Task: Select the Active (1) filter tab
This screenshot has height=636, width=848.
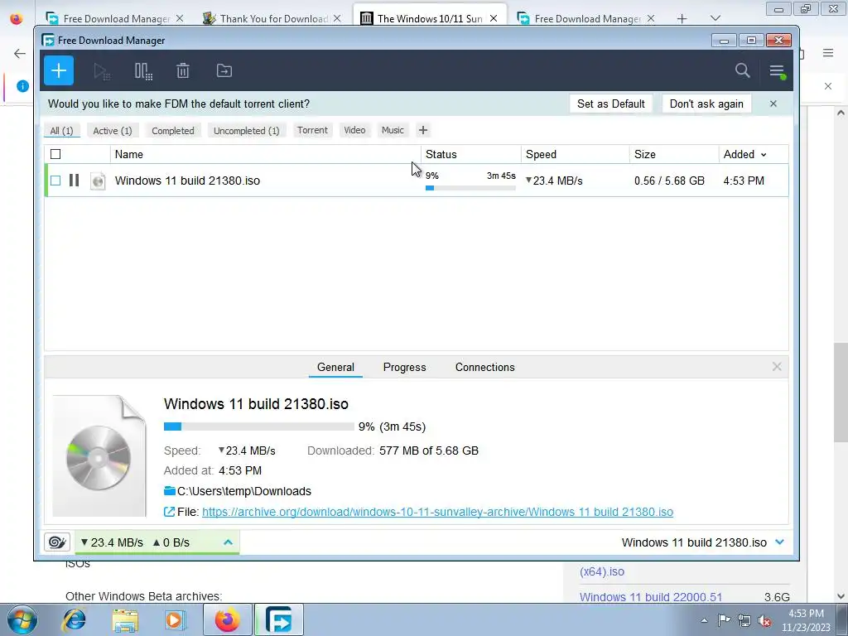Action: click(x=113, y=130)
